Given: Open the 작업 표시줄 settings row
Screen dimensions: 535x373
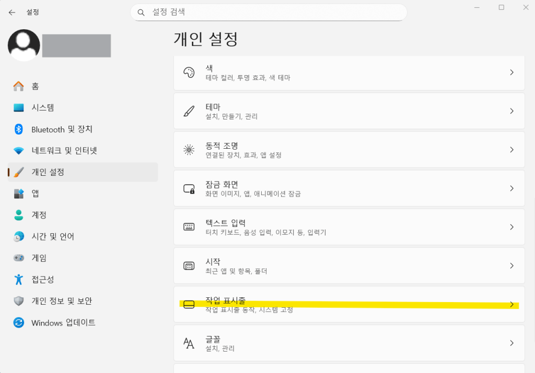Looking at the screenshot, I should coord(348,305).
